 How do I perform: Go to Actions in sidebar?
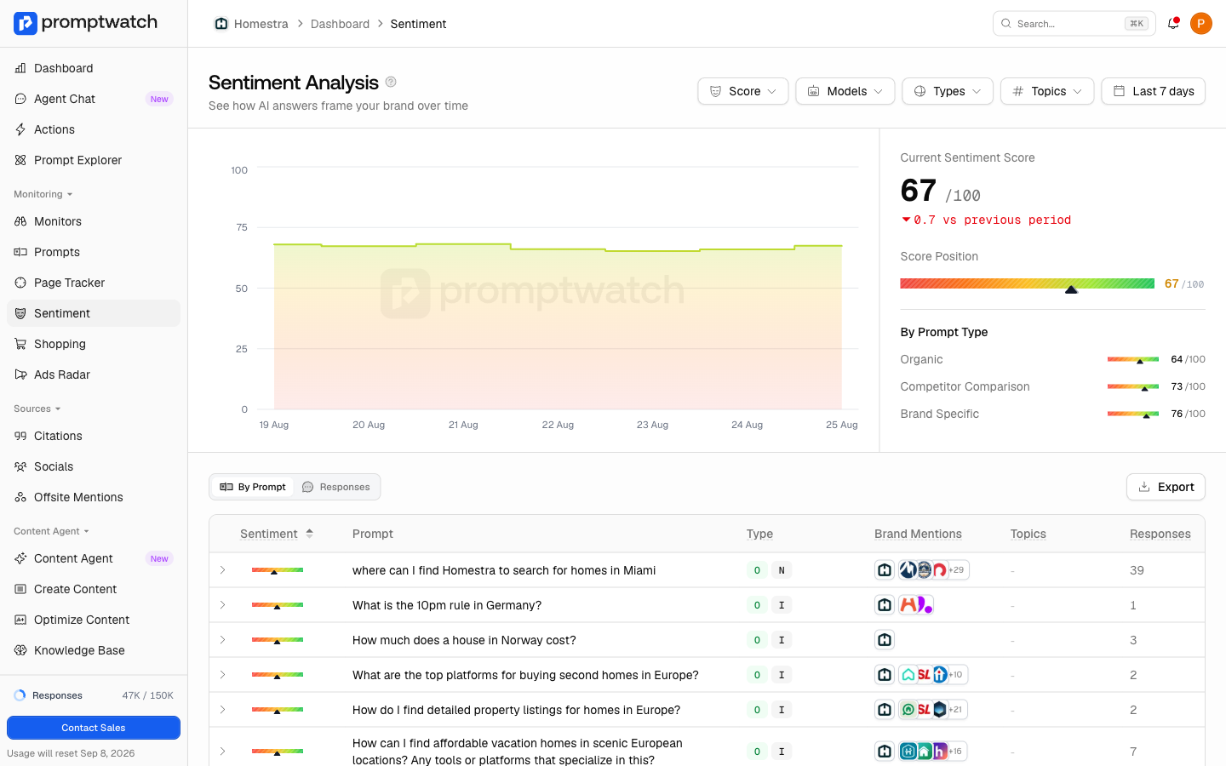(x=94, y=129)
